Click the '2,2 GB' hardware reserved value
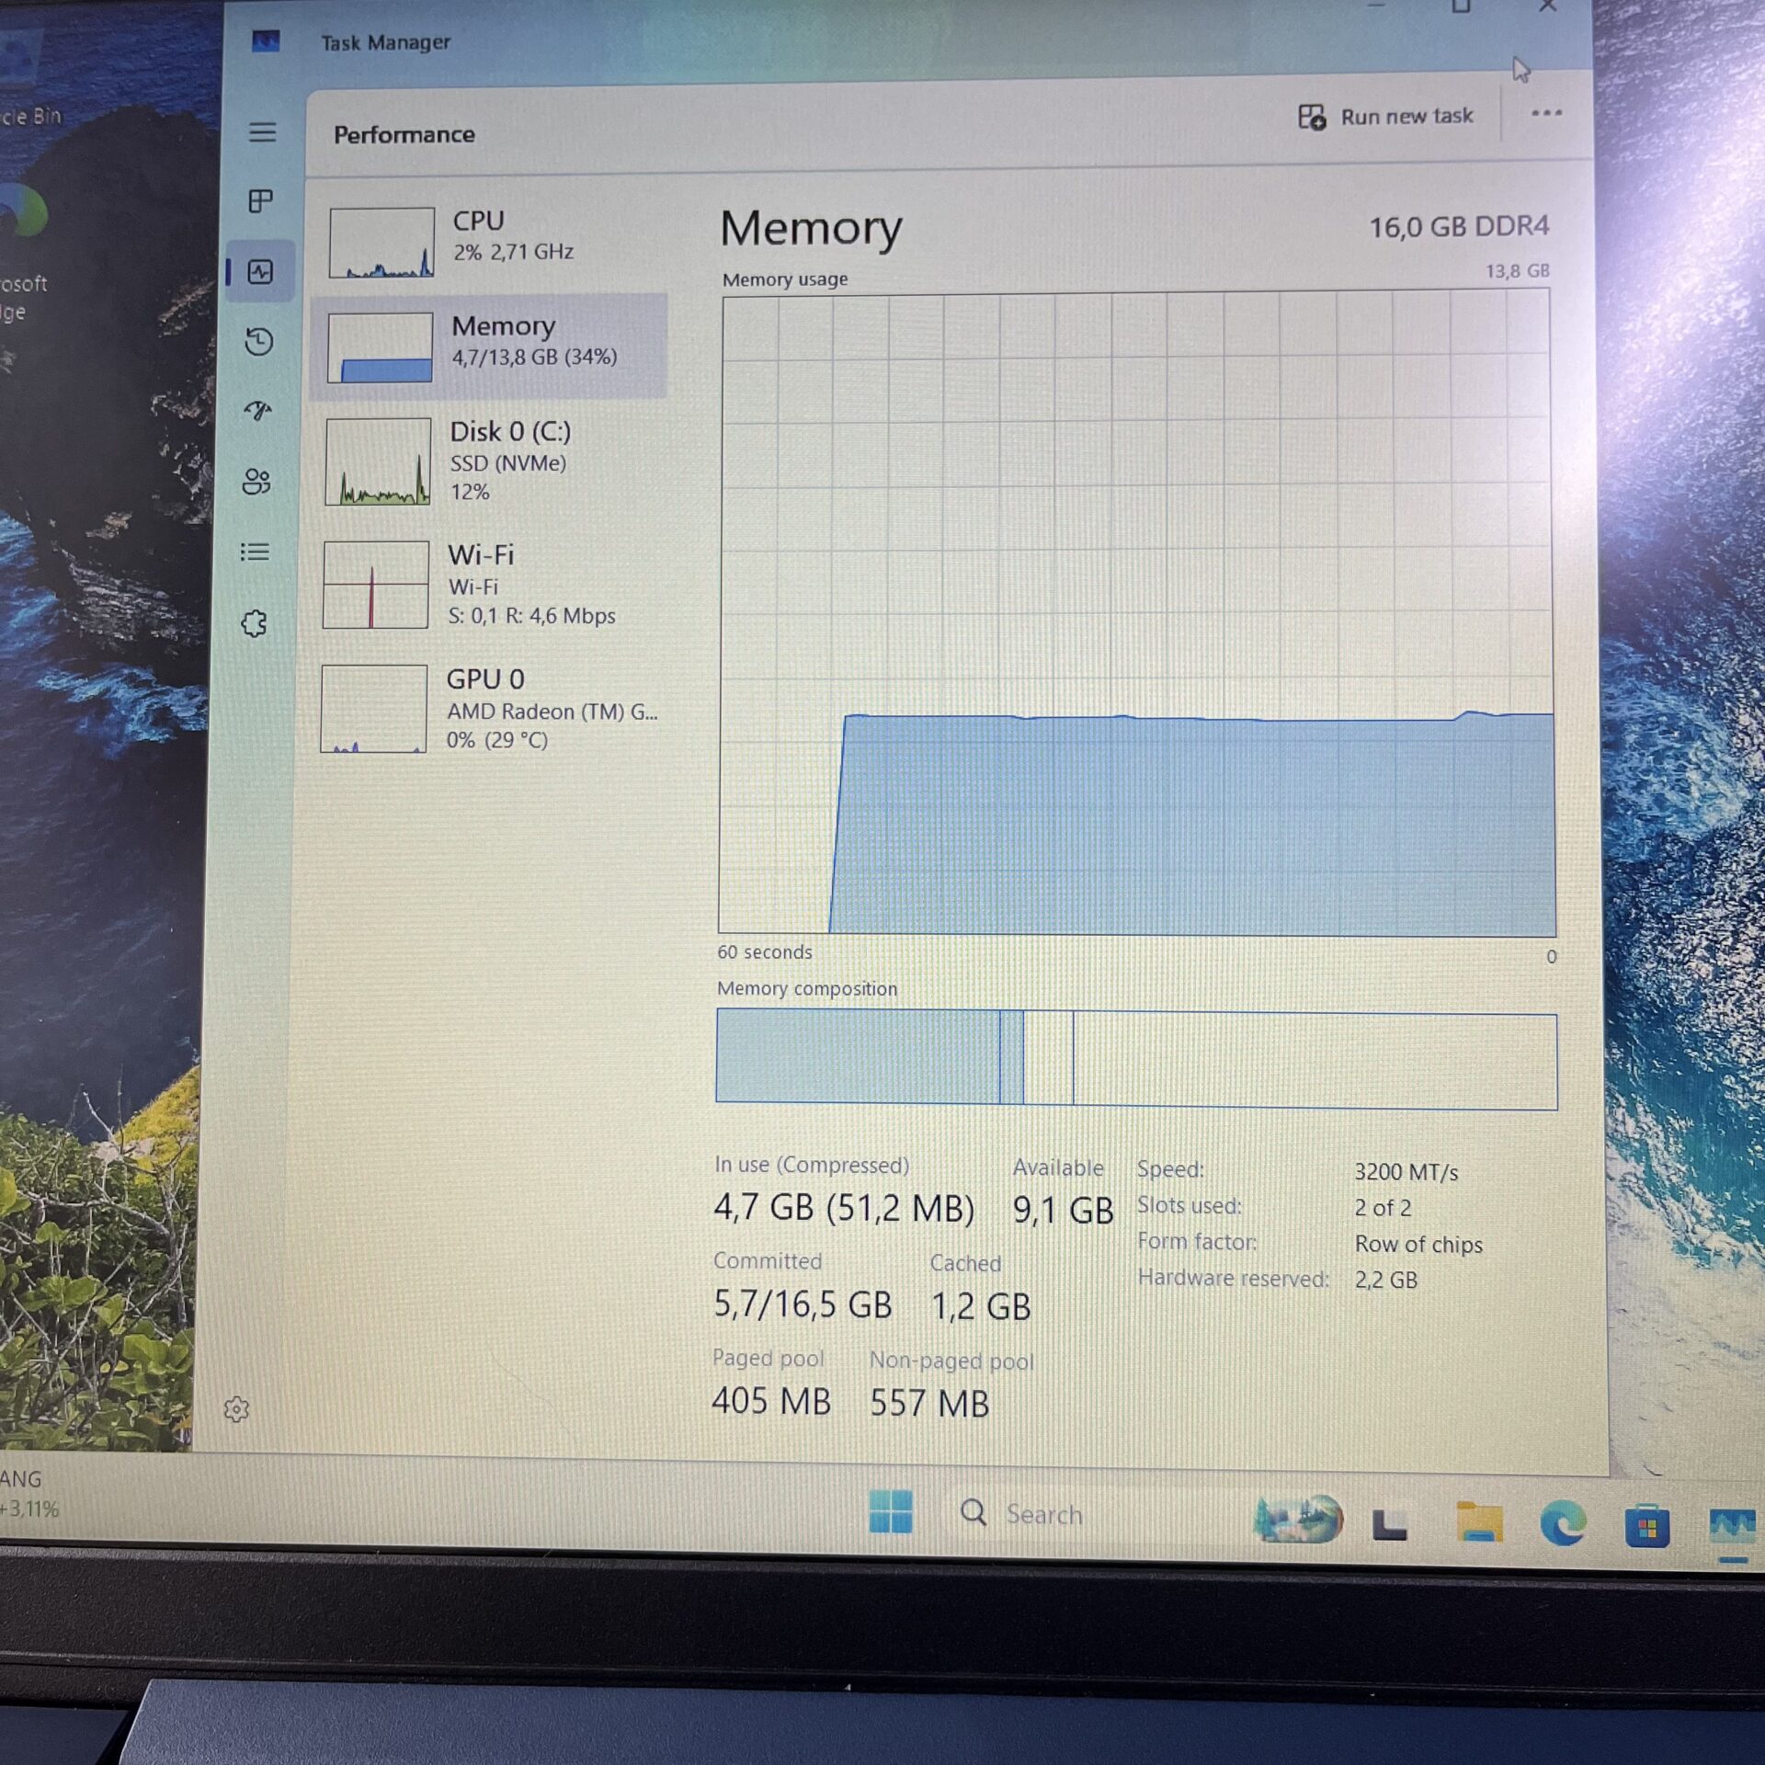 [x=1385, y=1280]
